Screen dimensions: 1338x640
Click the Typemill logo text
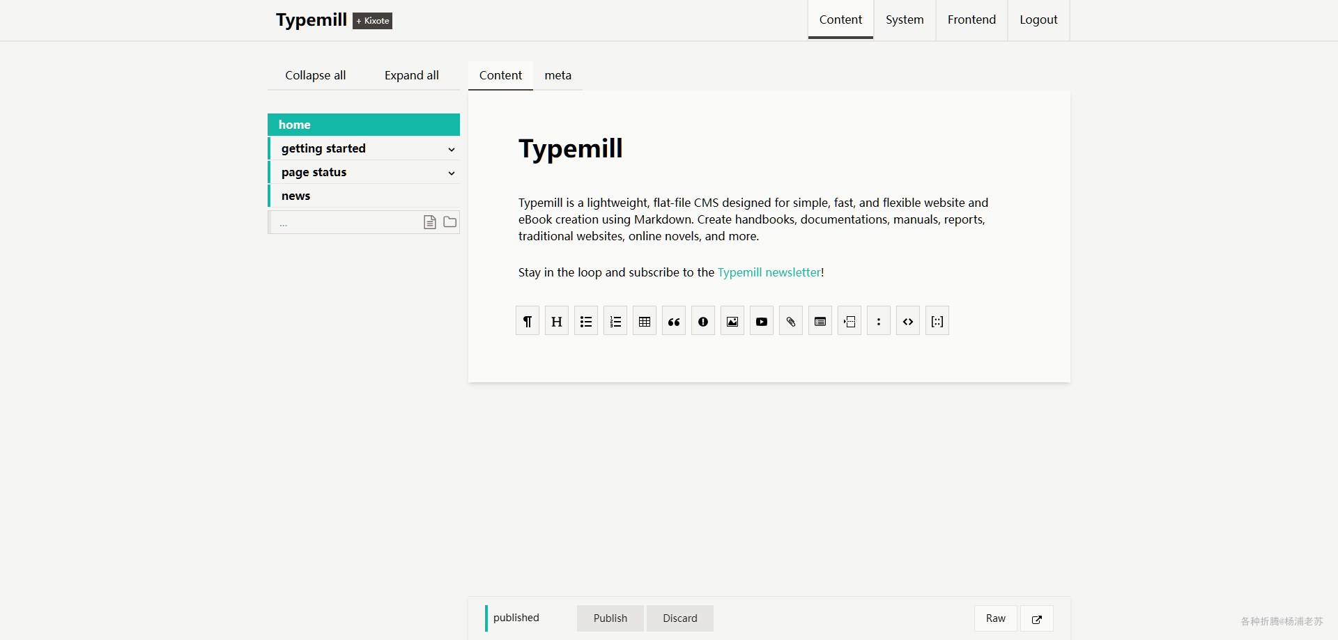312,19
